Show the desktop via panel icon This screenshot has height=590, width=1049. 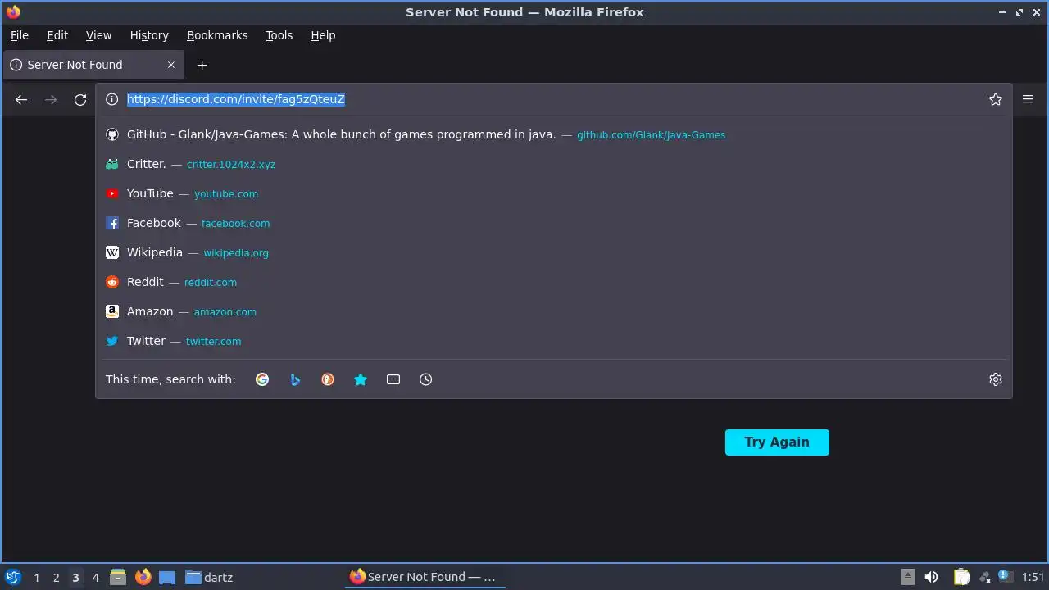point(167,577)
